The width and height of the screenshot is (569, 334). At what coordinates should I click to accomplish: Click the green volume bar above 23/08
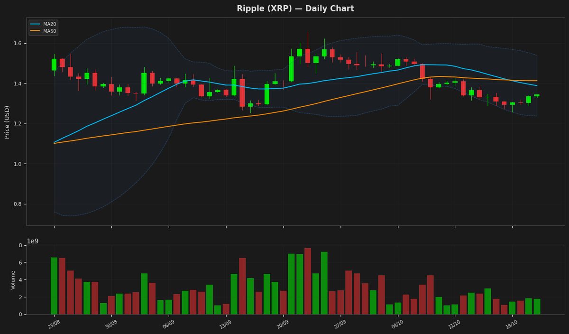coord(54,286)
